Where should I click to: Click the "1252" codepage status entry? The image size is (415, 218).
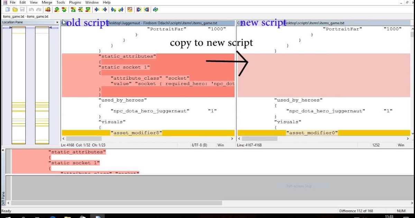[376, 145]
